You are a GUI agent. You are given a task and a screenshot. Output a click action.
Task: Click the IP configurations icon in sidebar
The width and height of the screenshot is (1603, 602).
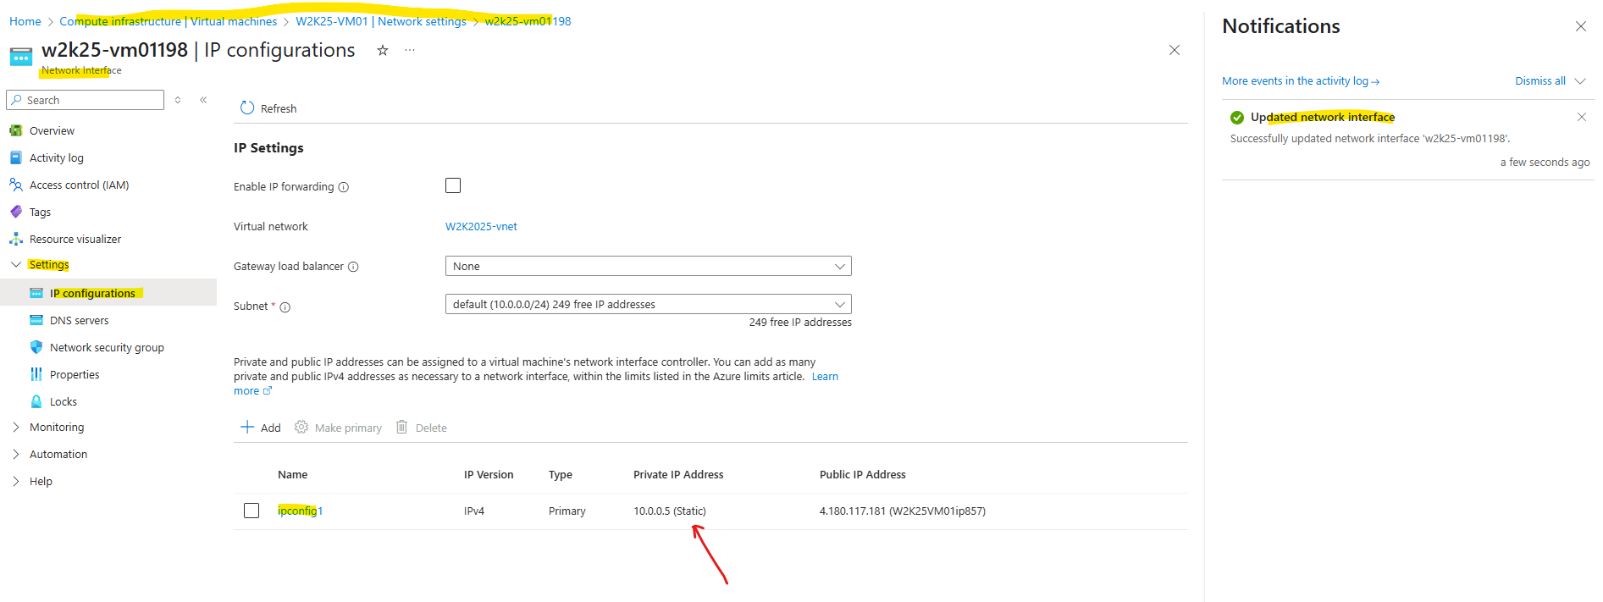[x=36, y=293]
